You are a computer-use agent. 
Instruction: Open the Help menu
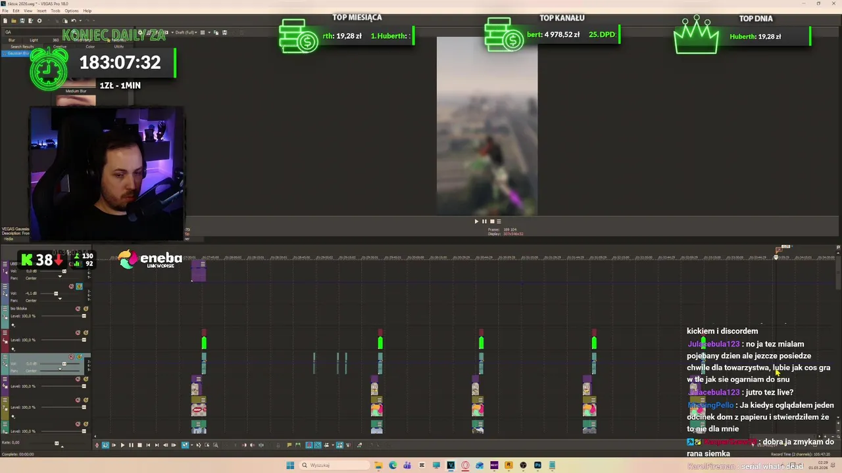pos(87,11)
